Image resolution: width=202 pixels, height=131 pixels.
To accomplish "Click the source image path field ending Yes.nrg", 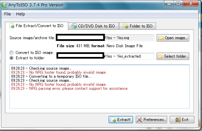I will [105, 38].
